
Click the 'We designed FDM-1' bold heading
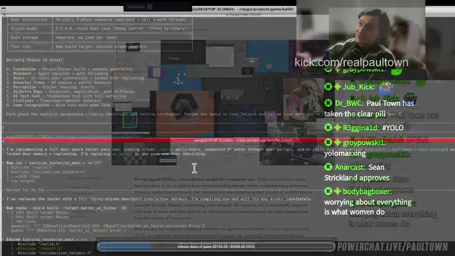(195, 179)
